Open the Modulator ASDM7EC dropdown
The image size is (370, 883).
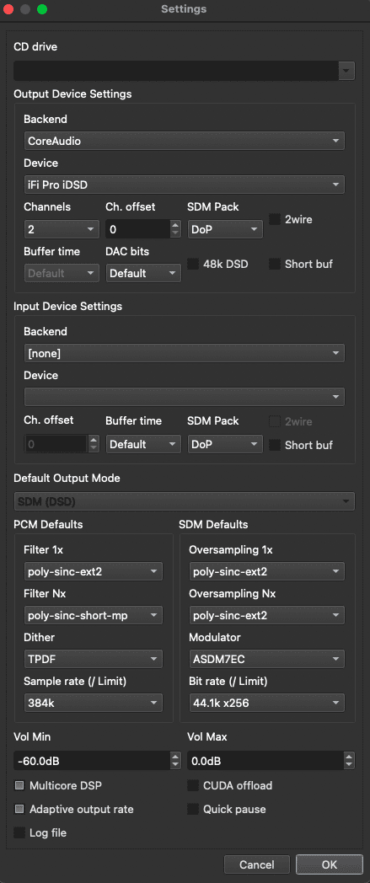(267, 659)
